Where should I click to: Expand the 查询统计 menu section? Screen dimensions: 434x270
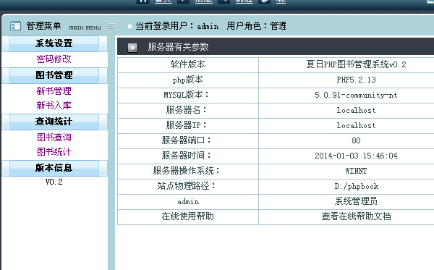pos(54,122)
